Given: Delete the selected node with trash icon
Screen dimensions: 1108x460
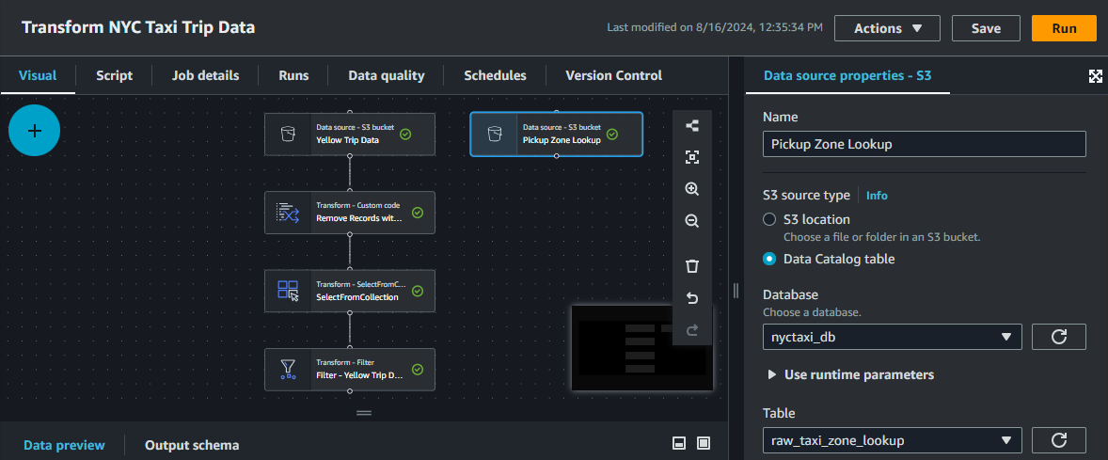Looking at the screenshot, I should [x=692, y=265].
